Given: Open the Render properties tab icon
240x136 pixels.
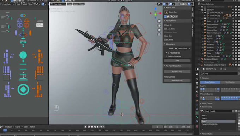Looking at the screenshot, I should (x=197, y=79).
